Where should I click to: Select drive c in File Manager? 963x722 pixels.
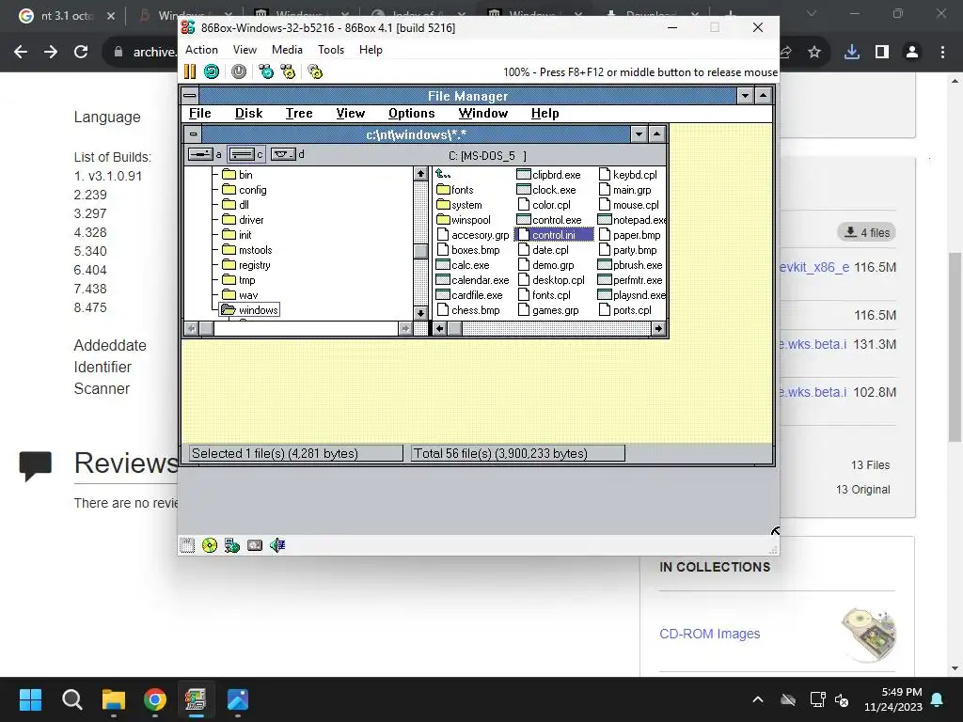click(245, 154)
